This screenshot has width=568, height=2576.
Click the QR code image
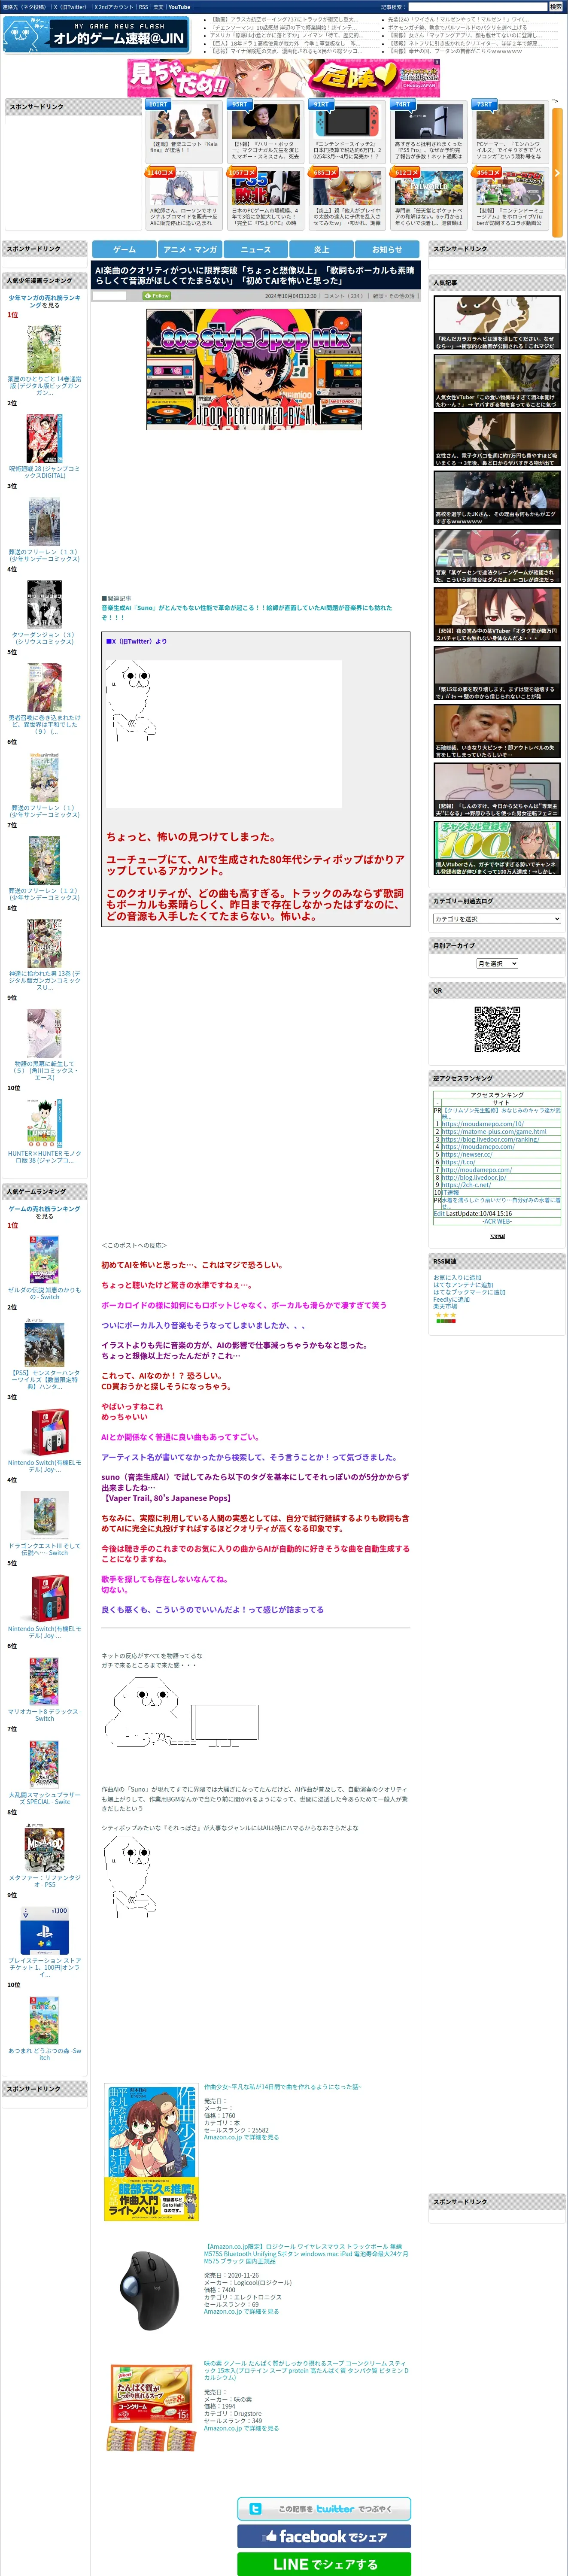(x=497, y=1029)
